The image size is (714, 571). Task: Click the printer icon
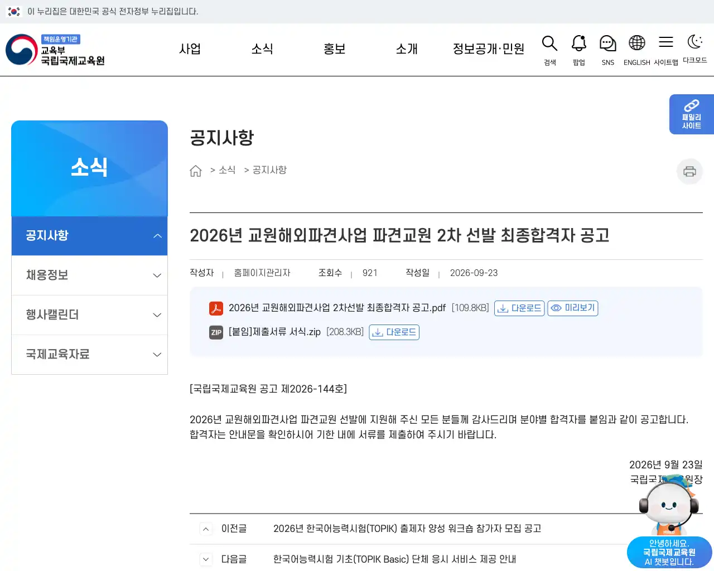[690, 171]
